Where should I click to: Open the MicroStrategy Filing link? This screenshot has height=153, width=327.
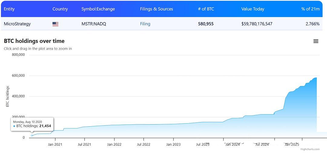point(145,24)
